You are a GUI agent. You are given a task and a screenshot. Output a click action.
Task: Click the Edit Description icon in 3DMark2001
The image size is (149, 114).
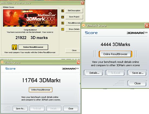click(x=63, y=11)
